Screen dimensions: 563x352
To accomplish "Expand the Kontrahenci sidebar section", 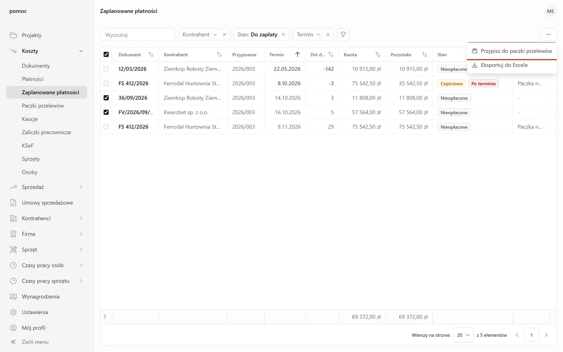I will [47, 218].
